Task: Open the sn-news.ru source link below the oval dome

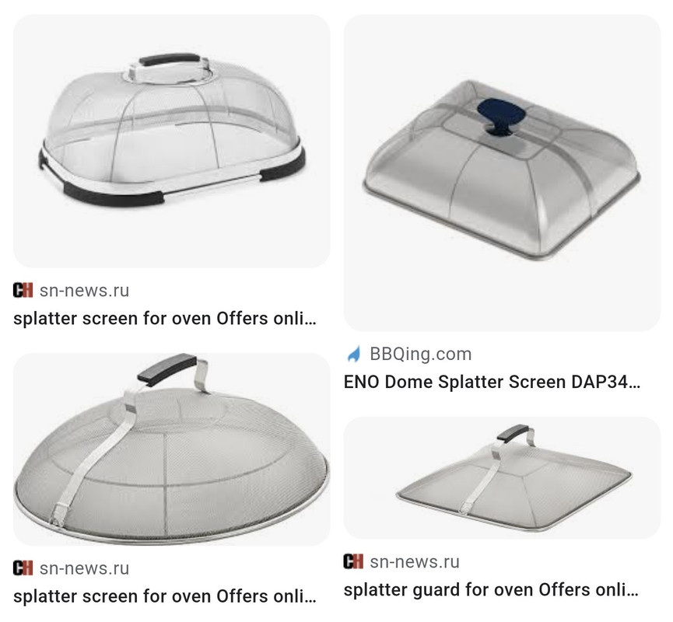Action: (84, 291)
